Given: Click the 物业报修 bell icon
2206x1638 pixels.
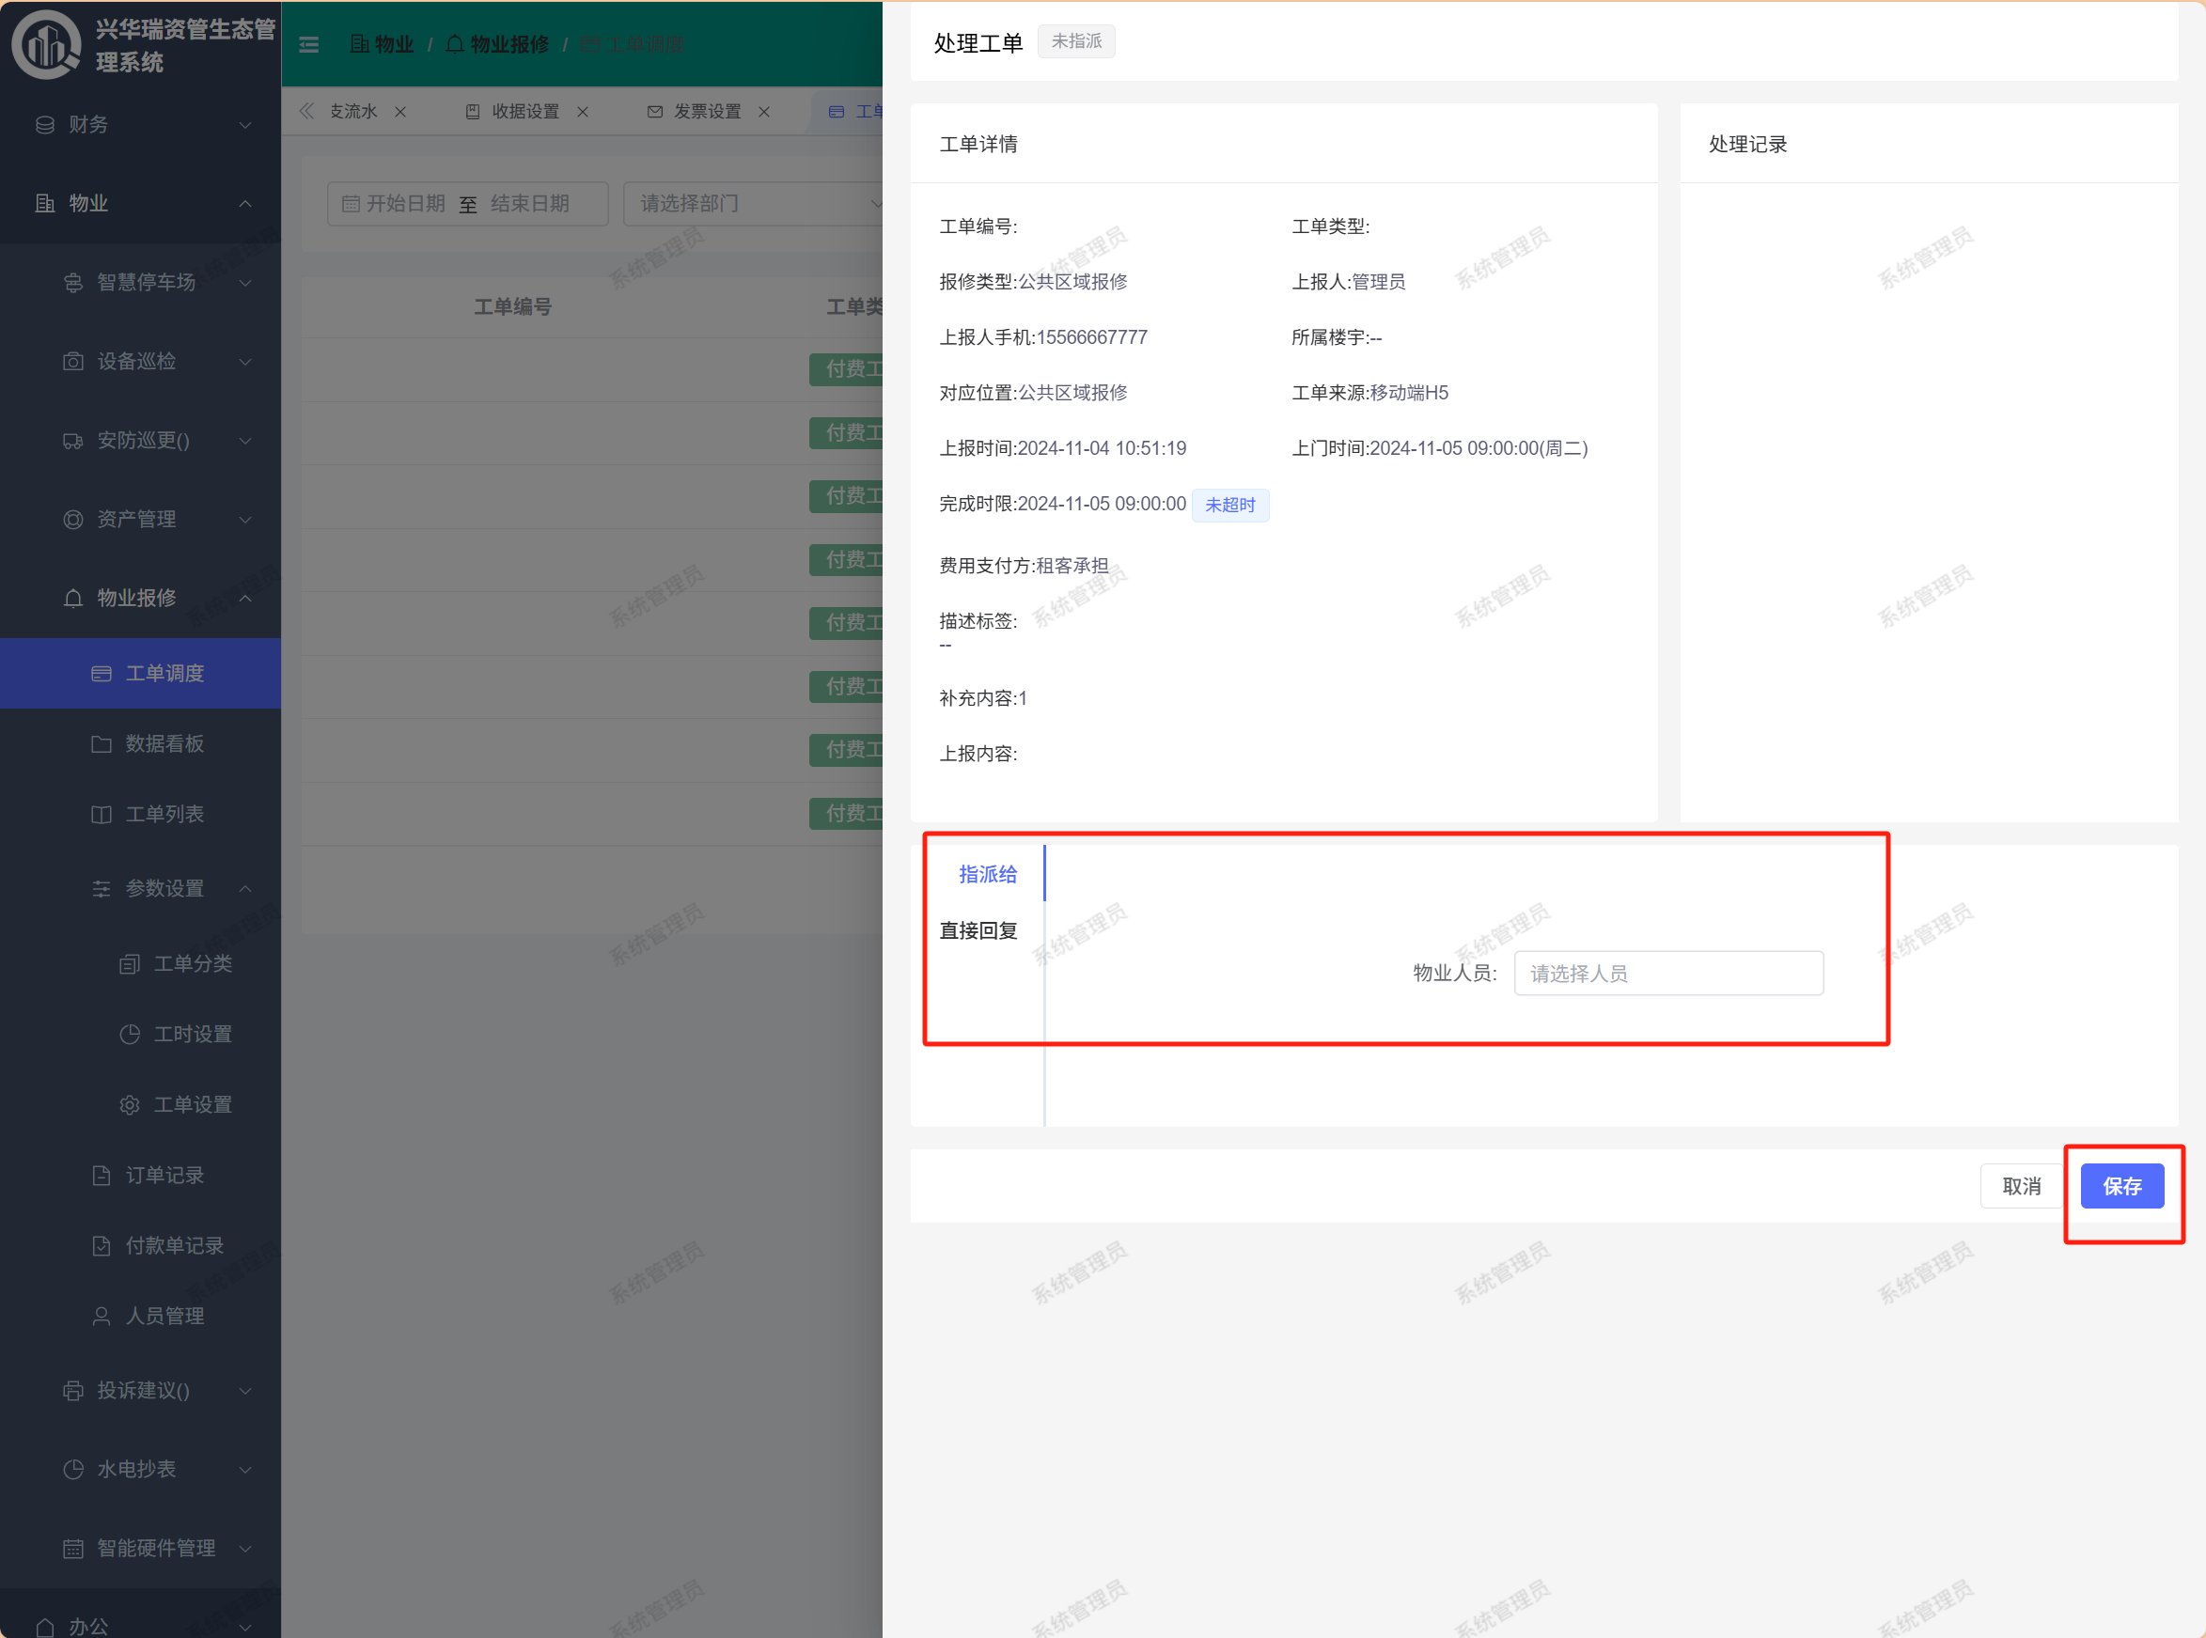Looking at the screenshot, I should click(73, 598).
